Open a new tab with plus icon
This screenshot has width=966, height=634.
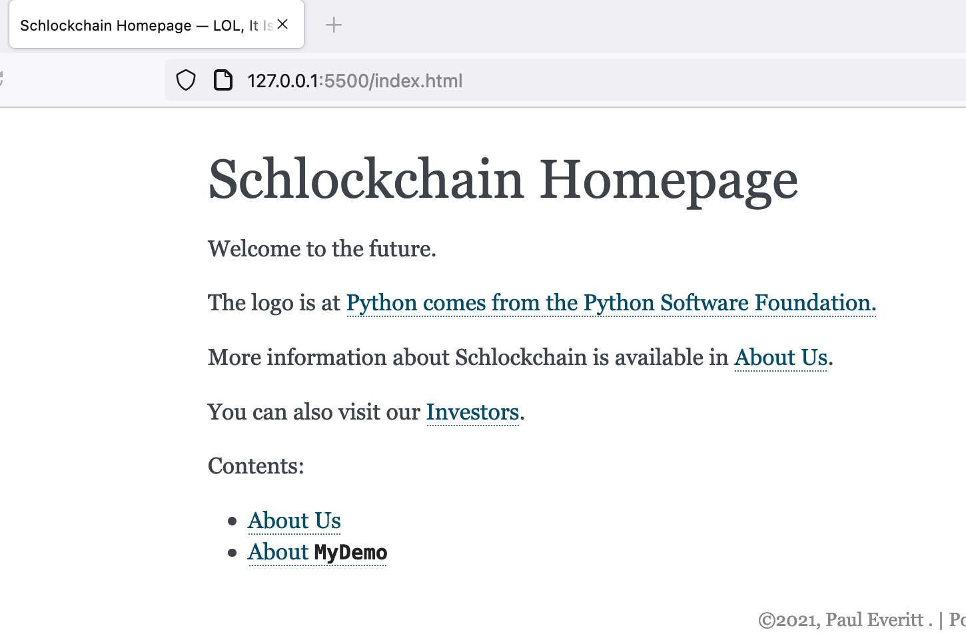click(334, 25)
